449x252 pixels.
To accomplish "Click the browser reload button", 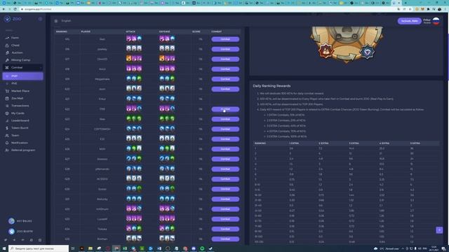I will [x=15, y=9].
